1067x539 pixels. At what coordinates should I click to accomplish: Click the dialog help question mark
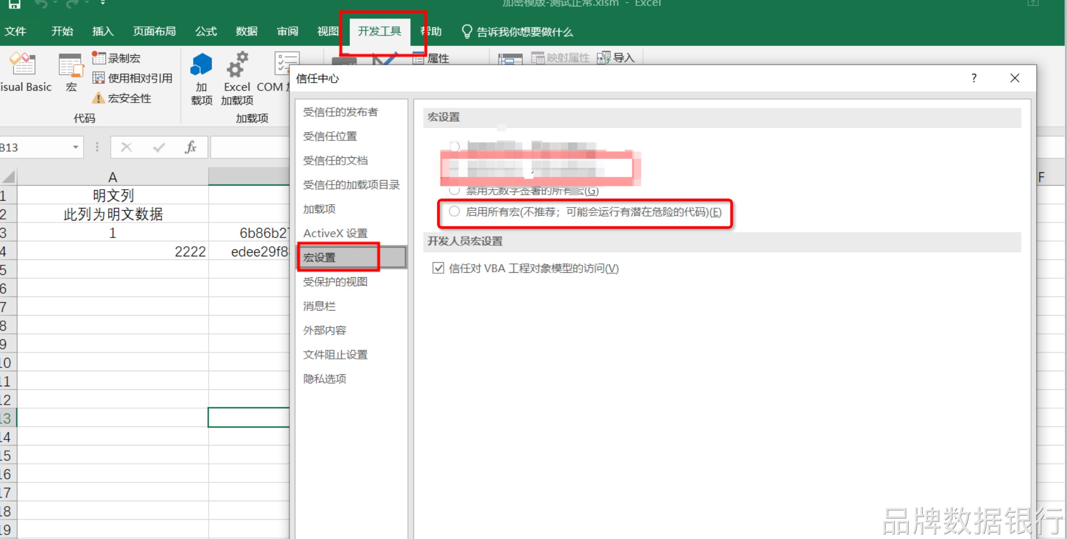tap(973, 78)
